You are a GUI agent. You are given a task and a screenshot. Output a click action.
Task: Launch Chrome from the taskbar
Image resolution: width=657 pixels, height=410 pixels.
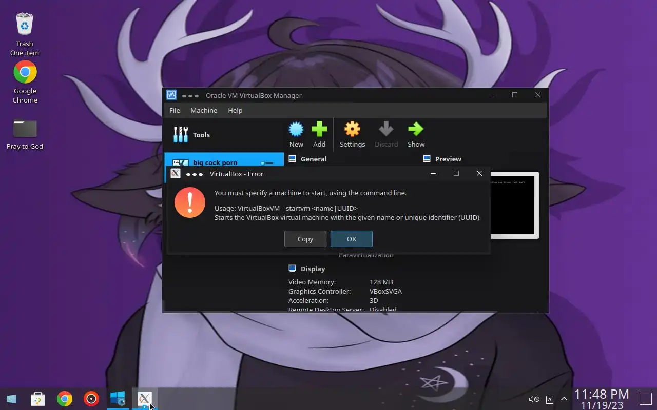pos(65,399)
